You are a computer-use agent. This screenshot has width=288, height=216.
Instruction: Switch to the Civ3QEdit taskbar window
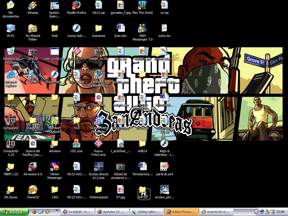[77, 212]
